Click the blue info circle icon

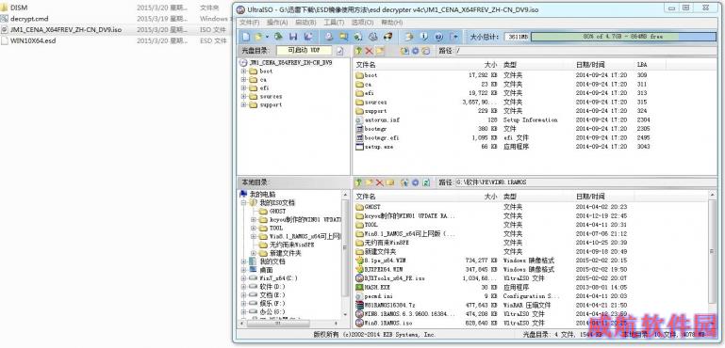pos(424,37)
